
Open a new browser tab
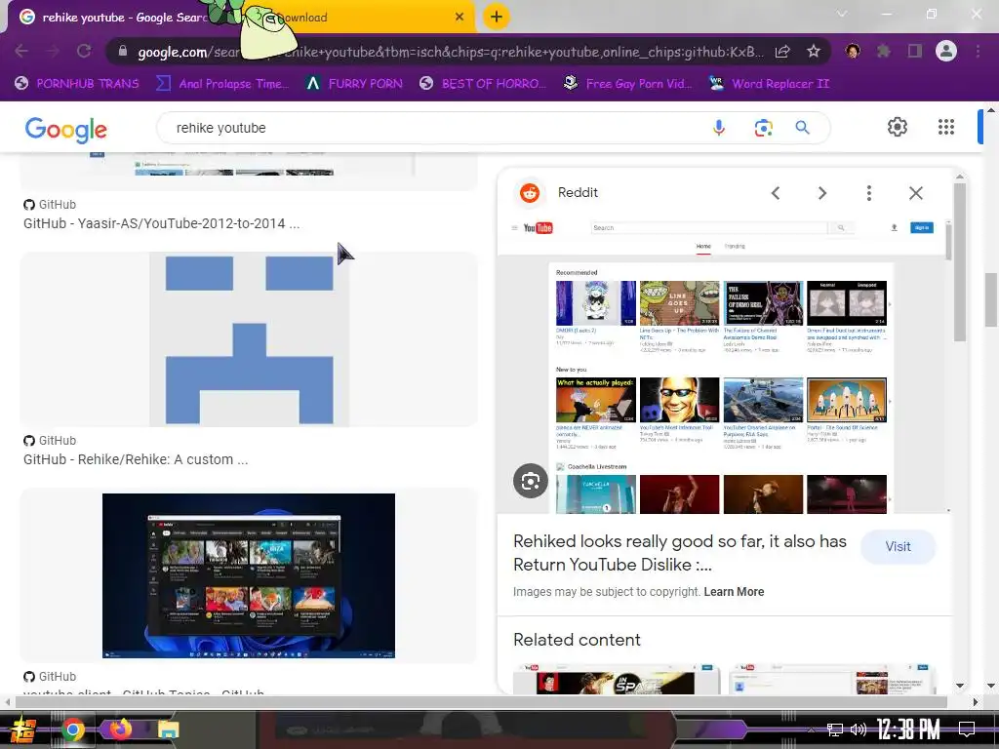pyautogui.click(x=497, y=17)
